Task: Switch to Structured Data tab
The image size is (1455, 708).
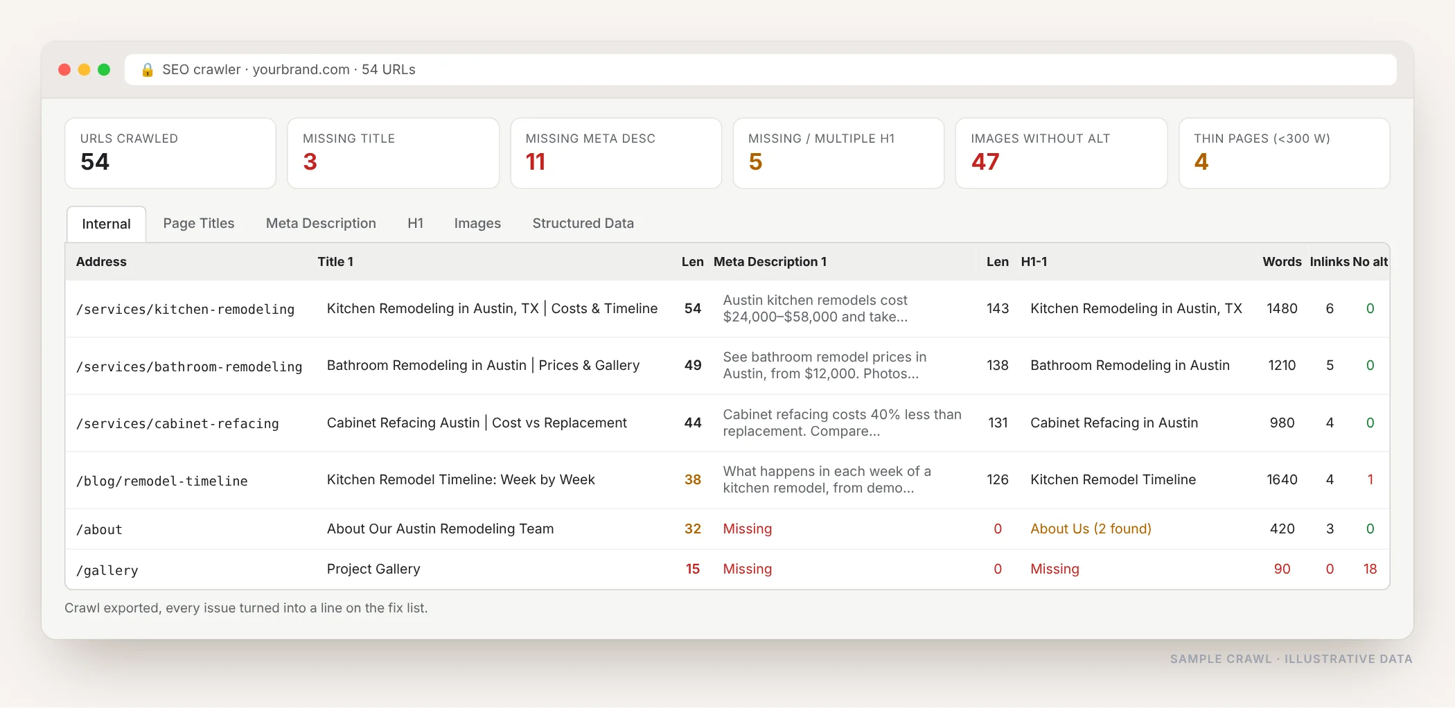Action: (583, 223)
